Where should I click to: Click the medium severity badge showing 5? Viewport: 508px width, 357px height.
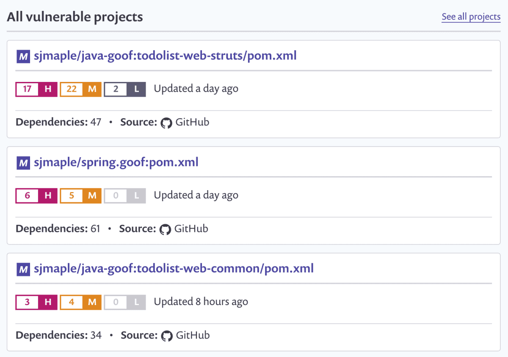tap(80, 196)
